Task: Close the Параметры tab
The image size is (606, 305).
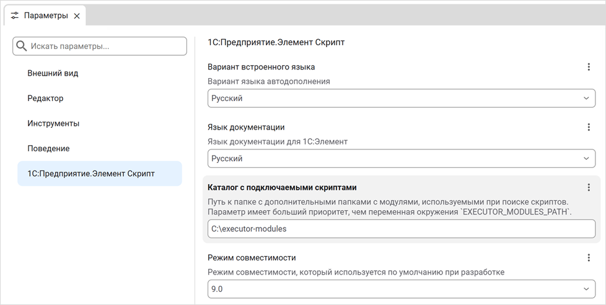Action: click(x=77, y=16)
